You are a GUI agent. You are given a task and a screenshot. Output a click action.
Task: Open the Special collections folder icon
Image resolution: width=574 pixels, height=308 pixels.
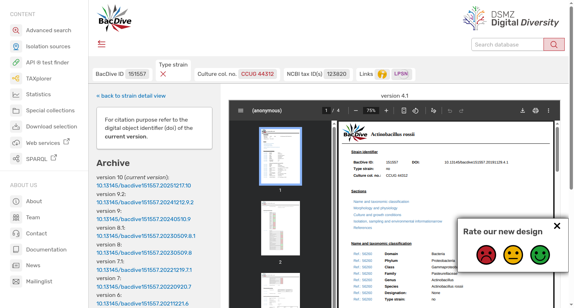(x=16, y=111)
